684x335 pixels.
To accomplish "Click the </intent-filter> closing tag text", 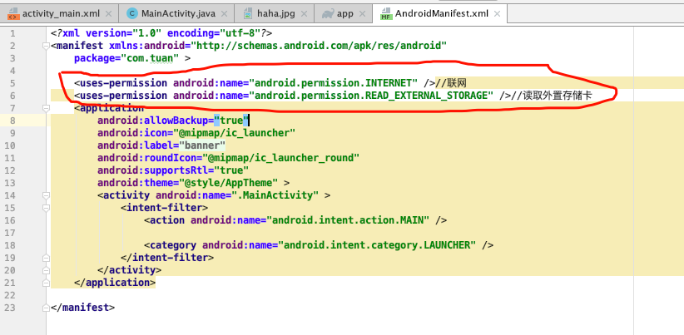I will pyautogui.click(x=167, y=258).
